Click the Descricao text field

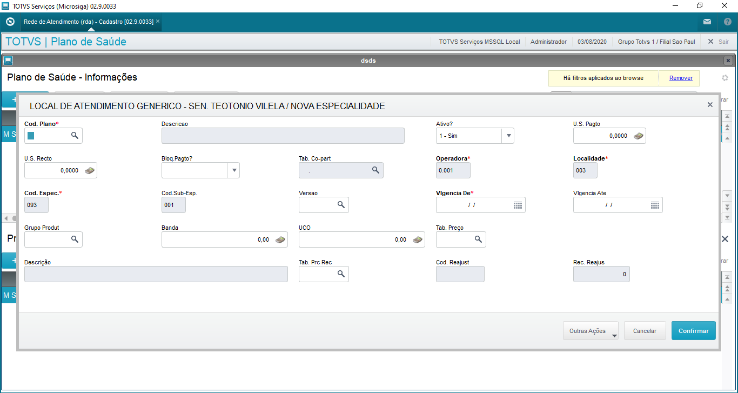(x=283, y=136)
